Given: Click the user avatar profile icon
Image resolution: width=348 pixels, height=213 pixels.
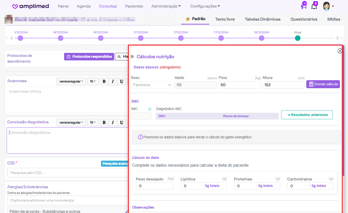Looking at the screenshot, I should 326,6.
